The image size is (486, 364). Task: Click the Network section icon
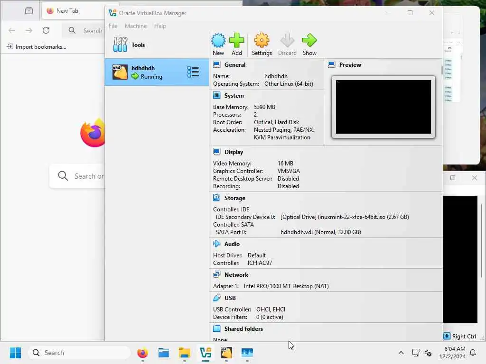pos(216,274)
